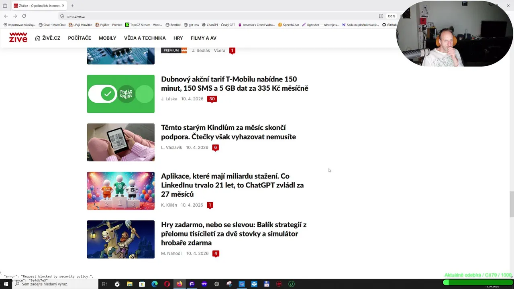The image size is (514, 289).
Task: Open comments badge on ChatGPT apps article
Action: click(210, 205)
